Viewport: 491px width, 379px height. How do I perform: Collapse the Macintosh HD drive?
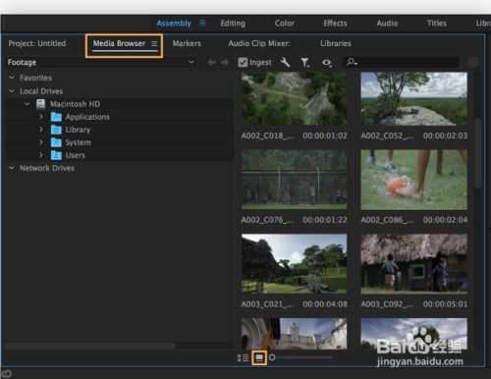(x=27, y=104)
